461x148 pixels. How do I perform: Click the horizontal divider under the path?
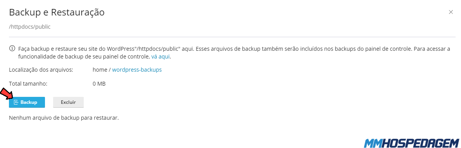click(x=232, y=37)
